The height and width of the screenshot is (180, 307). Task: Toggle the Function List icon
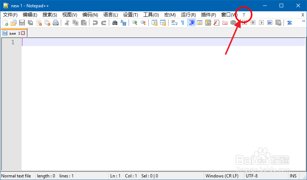pos(217,23)
